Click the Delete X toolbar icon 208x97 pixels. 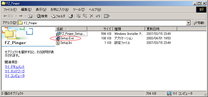[x=91, y=16]
